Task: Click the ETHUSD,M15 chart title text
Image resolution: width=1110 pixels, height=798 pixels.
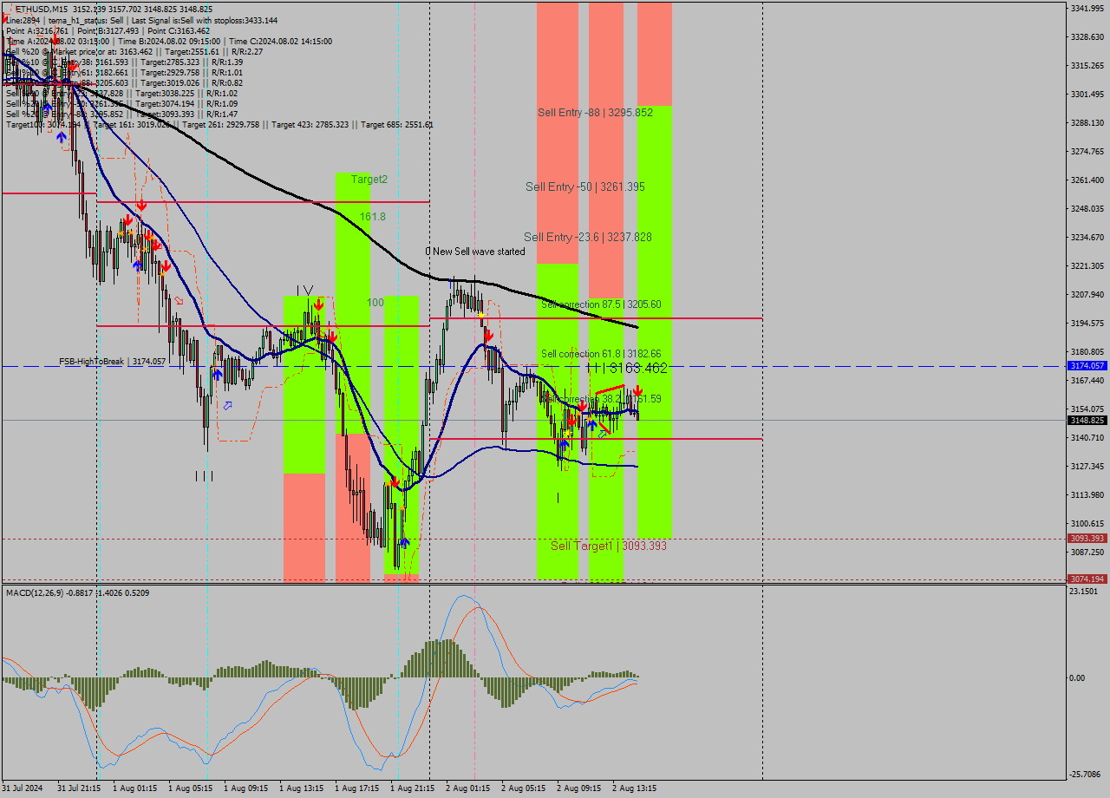Action: (43, 9)
